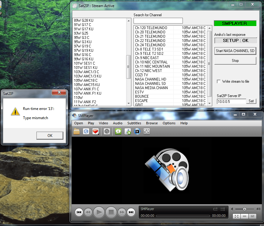The image size is (264, 226).
Task: Click the fast-forward button in SMPlayer
Action: (x=122, y=212)
